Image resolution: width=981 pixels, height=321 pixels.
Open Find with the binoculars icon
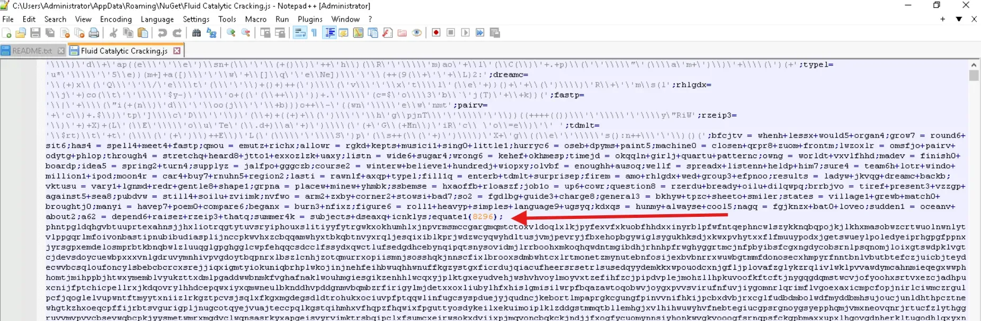coord(197,33)
